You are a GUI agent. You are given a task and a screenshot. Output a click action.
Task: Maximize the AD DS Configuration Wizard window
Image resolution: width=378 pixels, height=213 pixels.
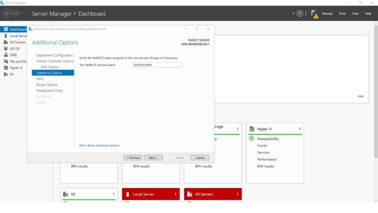[x=197, y=29]
